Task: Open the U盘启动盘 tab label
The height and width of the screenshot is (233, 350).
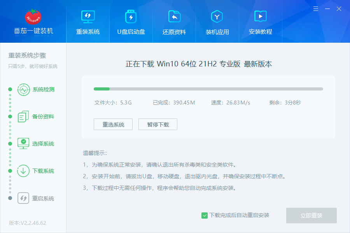Action: 131,32
